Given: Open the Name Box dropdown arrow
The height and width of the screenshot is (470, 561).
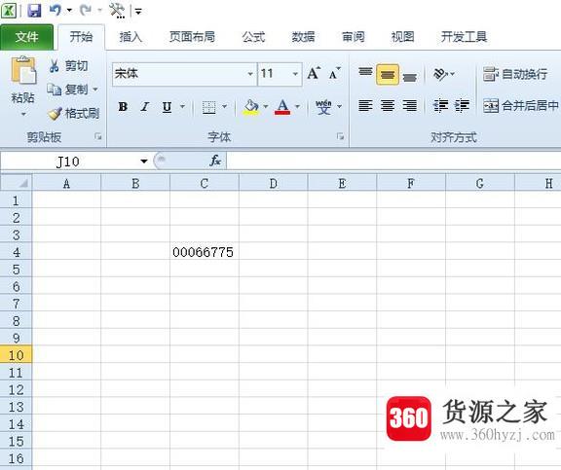Looking at the screenshot, I should [x=144, y=162].
